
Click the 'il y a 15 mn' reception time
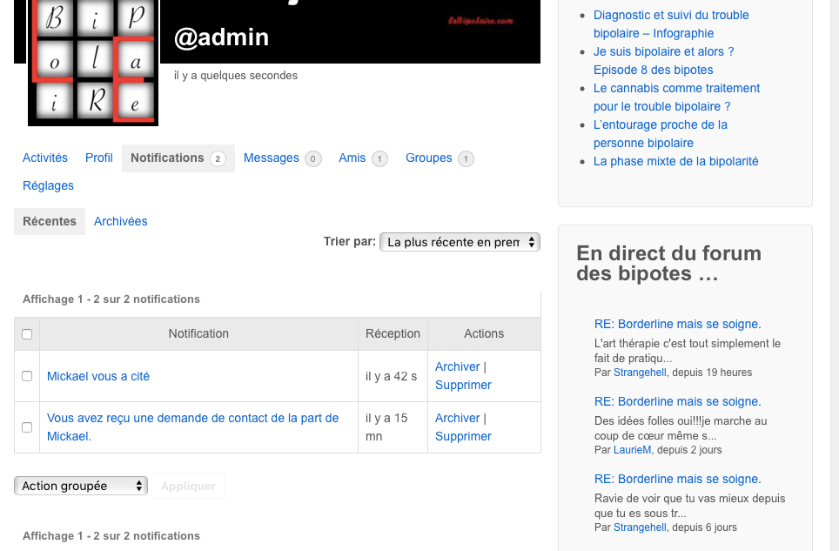tap(386, 427)
